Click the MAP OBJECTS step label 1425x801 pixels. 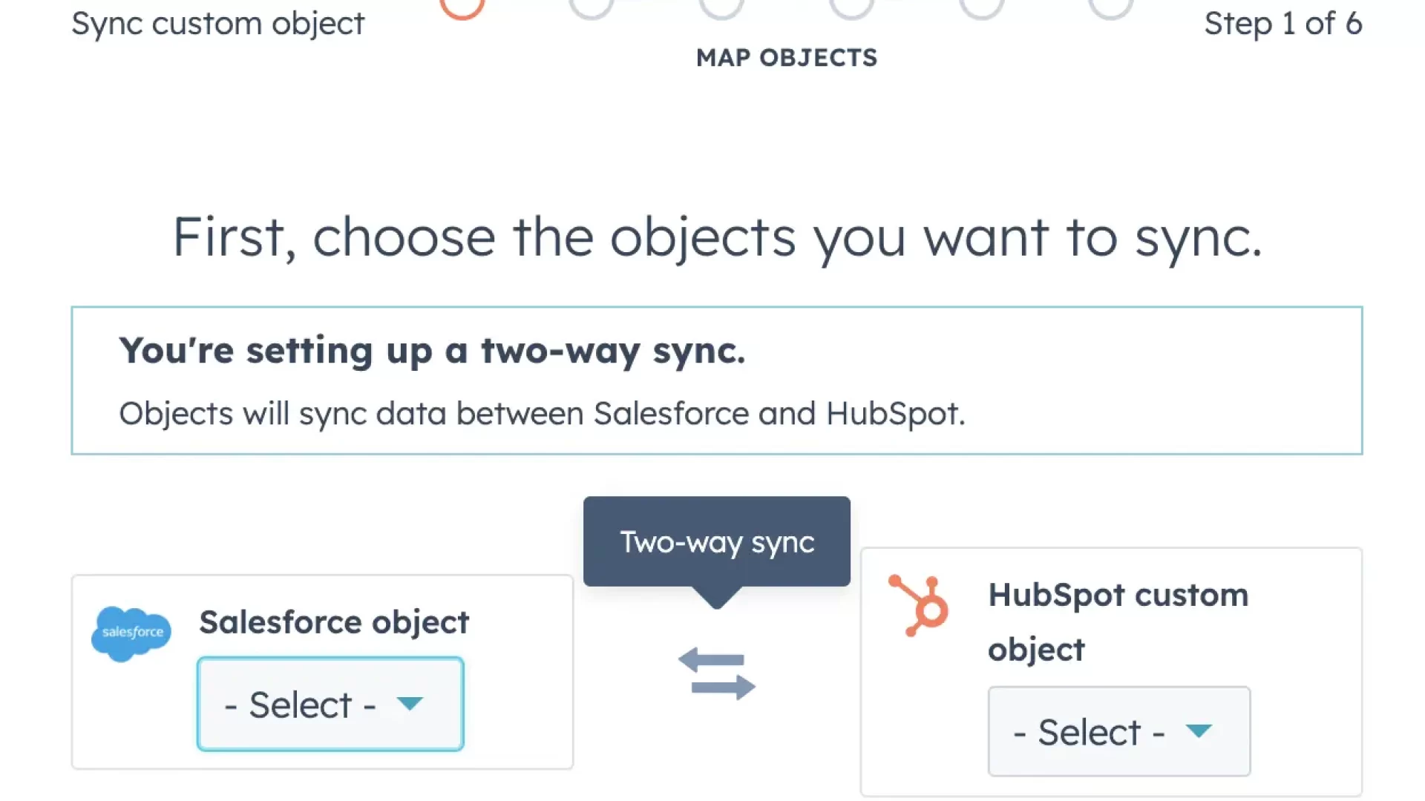point(787,57)
